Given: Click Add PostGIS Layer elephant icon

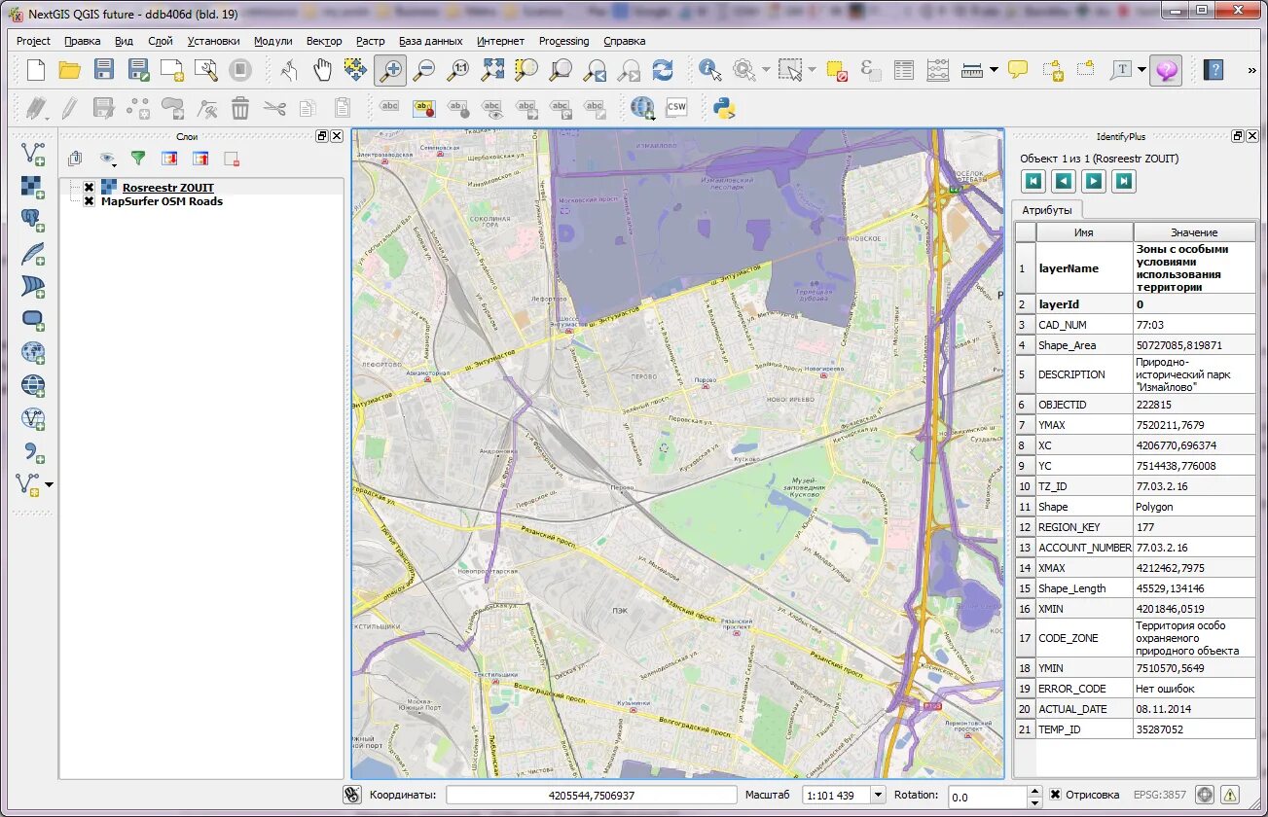Looking at the screenshot, I should [33, 220].
